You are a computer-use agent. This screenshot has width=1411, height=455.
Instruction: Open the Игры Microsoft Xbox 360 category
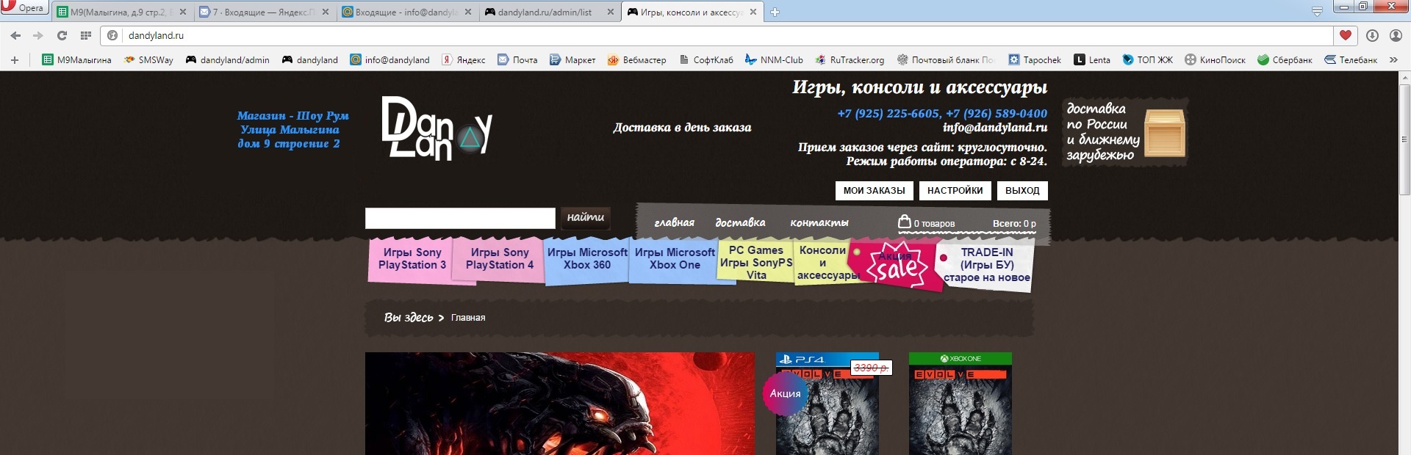tap(587, 259)
